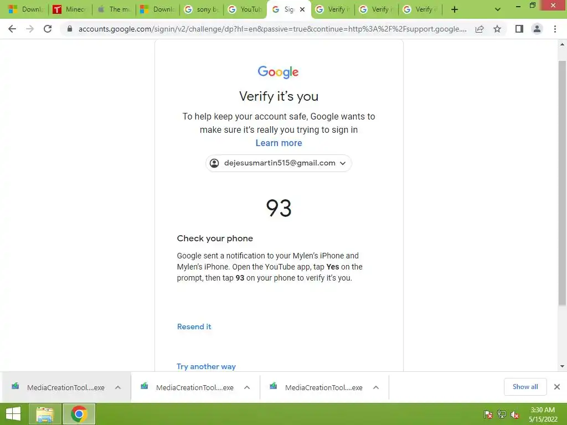Viewport: 567px width, 425px height.
Task: Click the 'Verify it's you' heading
Action: point(279,96)
